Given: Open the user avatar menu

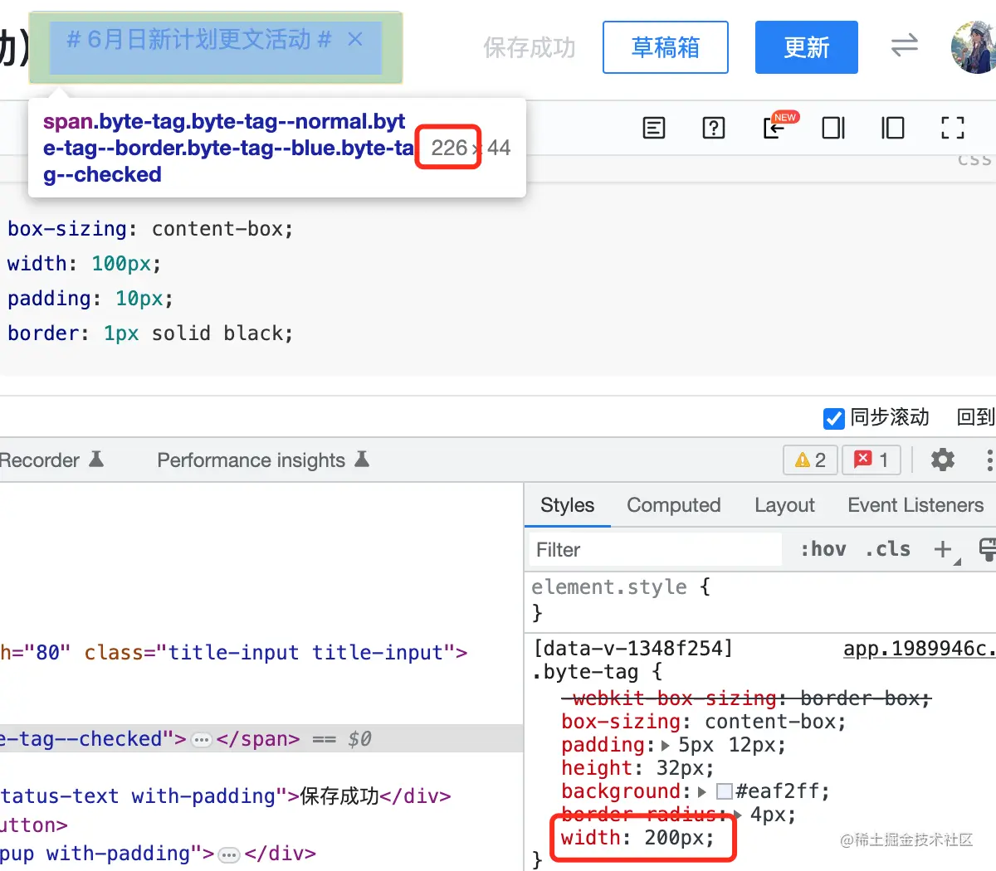Looking at the screenshot, I should (x=974, y=47).
